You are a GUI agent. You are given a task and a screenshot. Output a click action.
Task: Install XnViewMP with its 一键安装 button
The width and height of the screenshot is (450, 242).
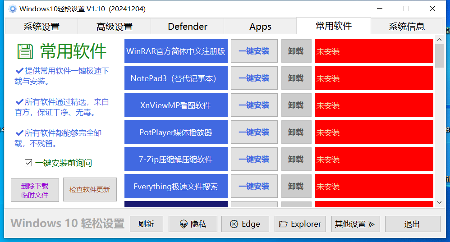click(x=254, y=105)
